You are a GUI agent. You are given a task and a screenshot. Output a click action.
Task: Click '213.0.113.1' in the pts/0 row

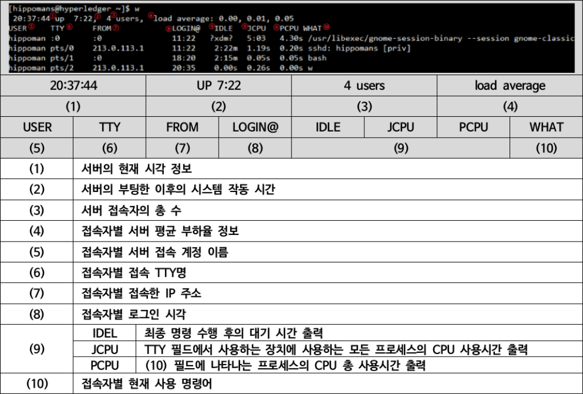pyautogui.click(x=118, y=48)
